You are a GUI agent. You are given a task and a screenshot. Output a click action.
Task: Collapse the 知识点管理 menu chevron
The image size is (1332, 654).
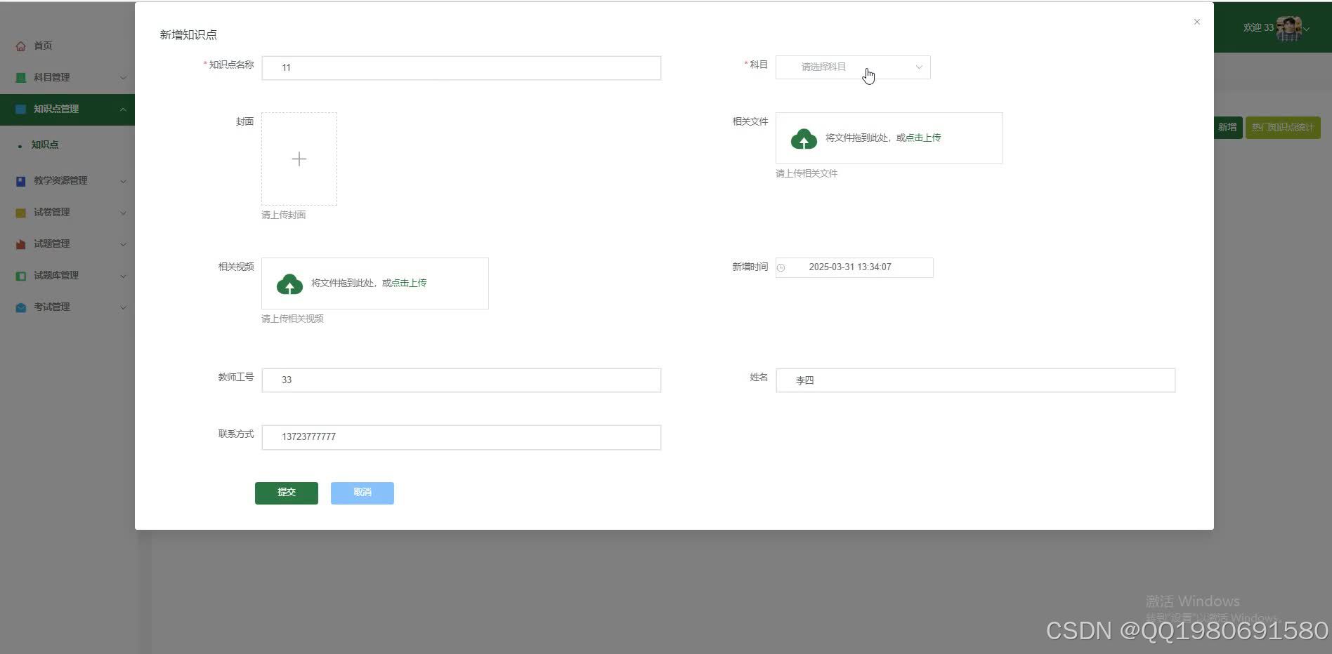(123, 109)
